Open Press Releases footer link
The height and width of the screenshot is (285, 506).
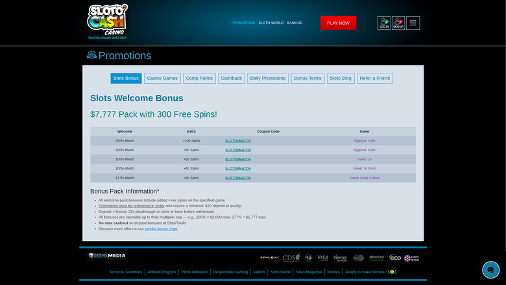coord(194,272)
